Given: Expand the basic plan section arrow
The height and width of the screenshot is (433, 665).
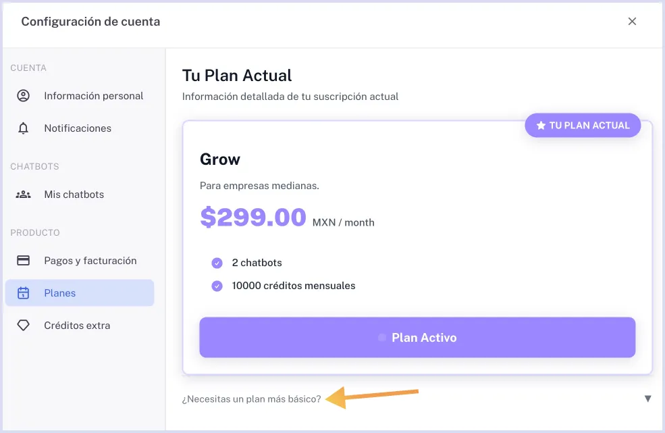Looking at the screenshot, I should 647,399.
